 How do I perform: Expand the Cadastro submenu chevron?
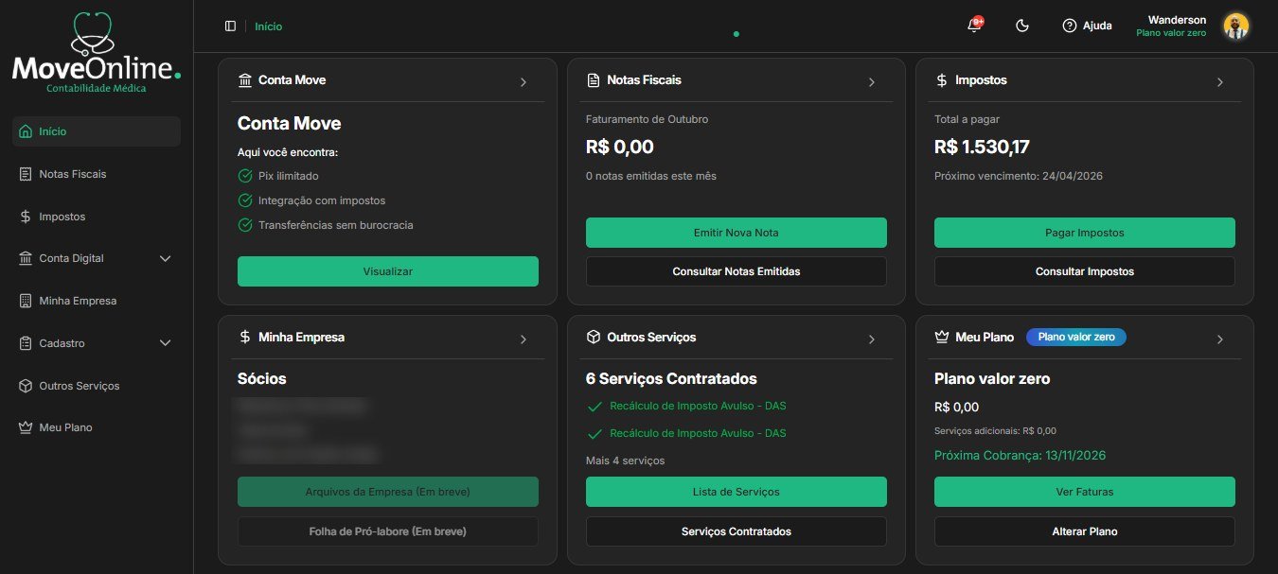pyautogui.click(x=165, y=343)
